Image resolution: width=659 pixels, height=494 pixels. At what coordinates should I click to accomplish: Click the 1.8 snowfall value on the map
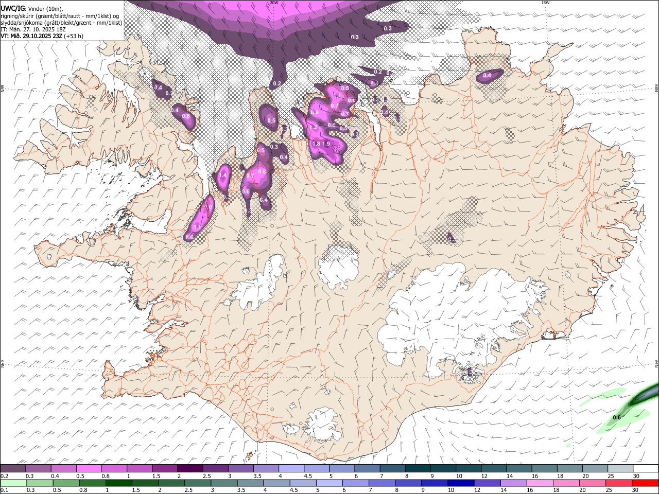point(316,144)
